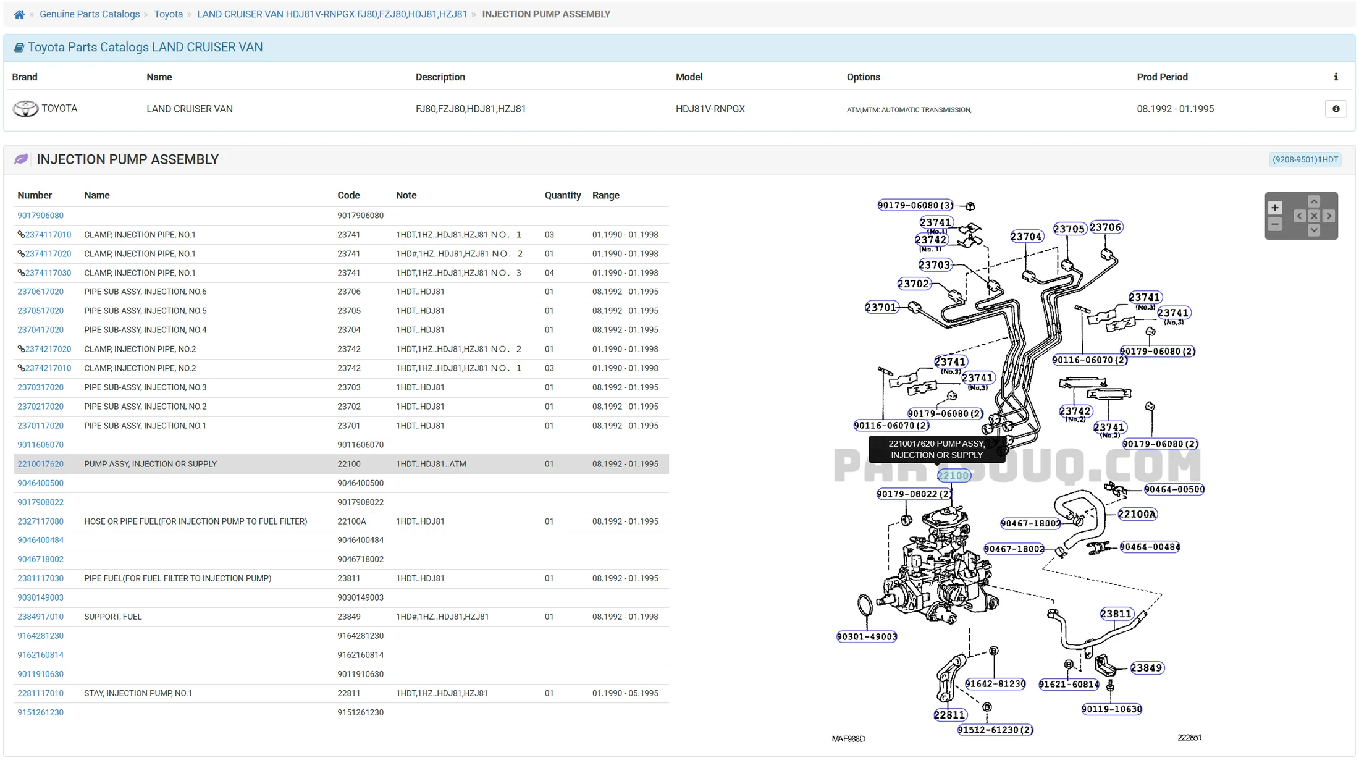Screen dimensions: 1359x776
Task: Go to Toyota breadcrumb link
Action: click(168, 14)
